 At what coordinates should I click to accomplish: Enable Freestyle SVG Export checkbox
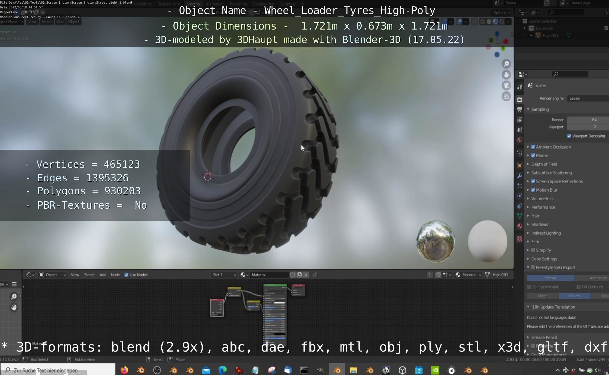coord(533,267)
